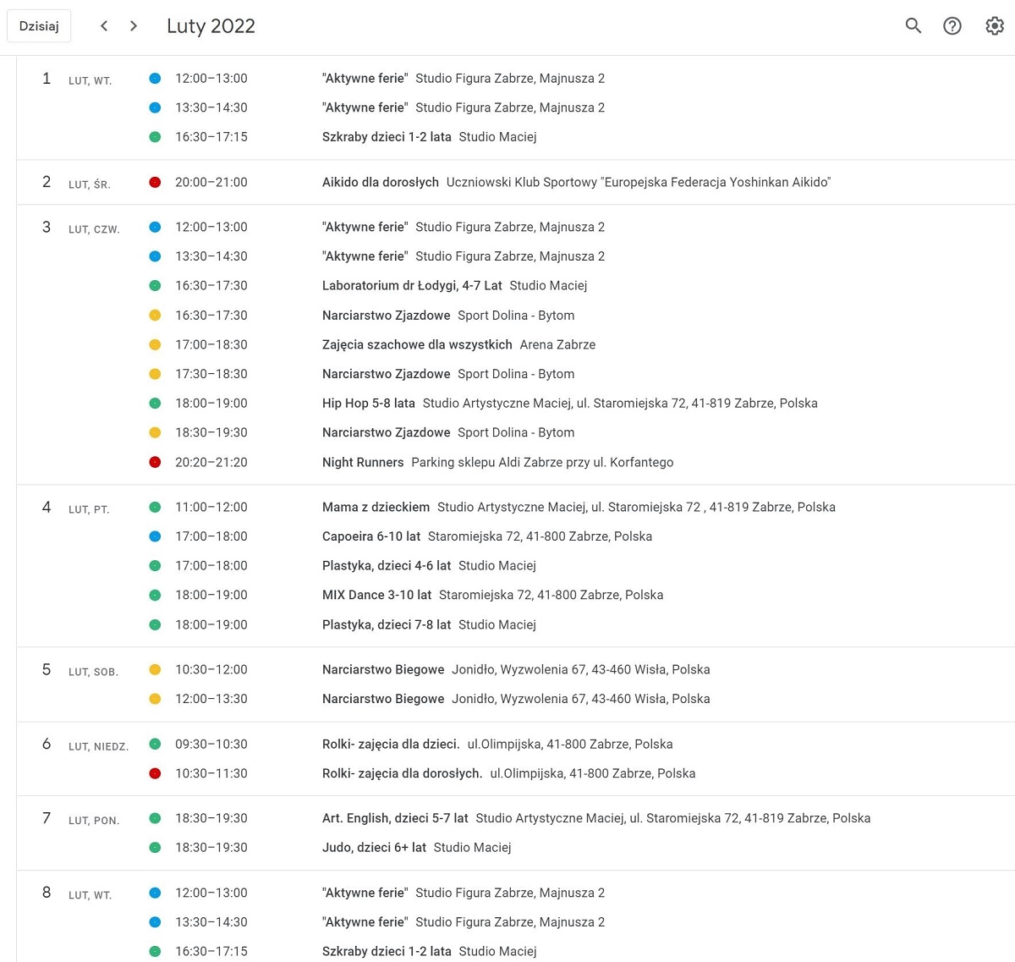Open MIX Dance 3-10 lat event
1015x962 pixels.
[376, 595]
